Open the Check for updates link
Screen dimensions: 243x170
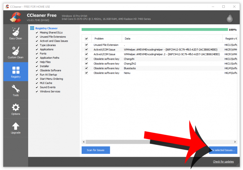tap(223, 162)
